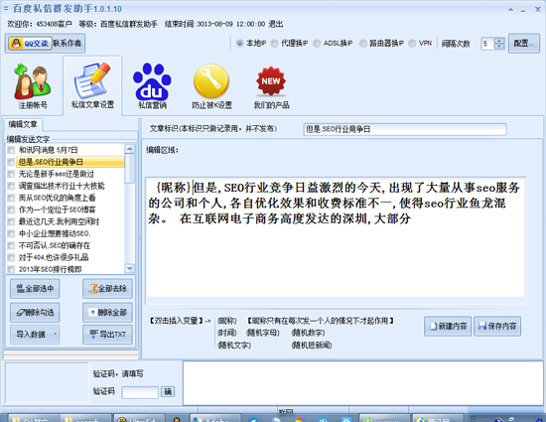Check the 但是,SEO行业竞争日 checkbox

pos(11,162)
